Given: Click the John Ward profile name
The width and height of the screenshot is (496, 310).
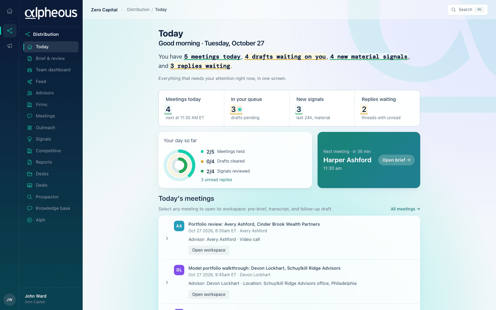Looking at the screenshot, I should (35, 296).
